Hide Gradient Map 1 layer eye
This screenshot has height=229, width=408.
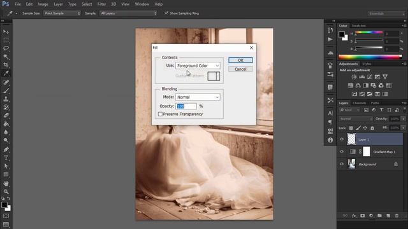click(342, 151)
